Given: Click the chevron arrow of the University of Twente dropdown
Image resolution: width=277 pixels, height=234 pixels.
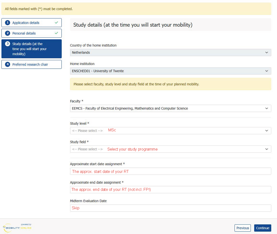Looking at the screenshot, I should point(267,71).
